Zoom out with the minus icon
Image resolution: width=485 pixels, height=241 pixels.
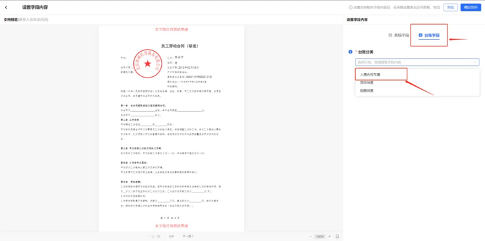pyautogui.click(x=310, y=236)
